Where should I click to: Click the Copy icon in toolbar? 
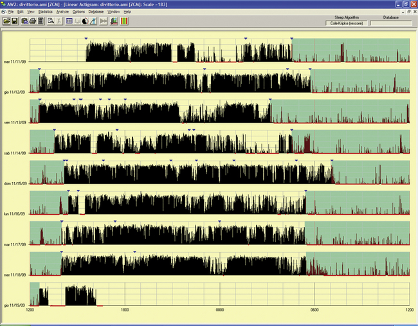point(24,21)
